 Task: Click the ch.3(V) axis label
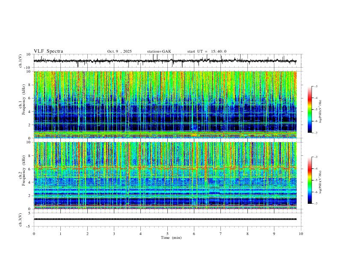tap(21, 220)
